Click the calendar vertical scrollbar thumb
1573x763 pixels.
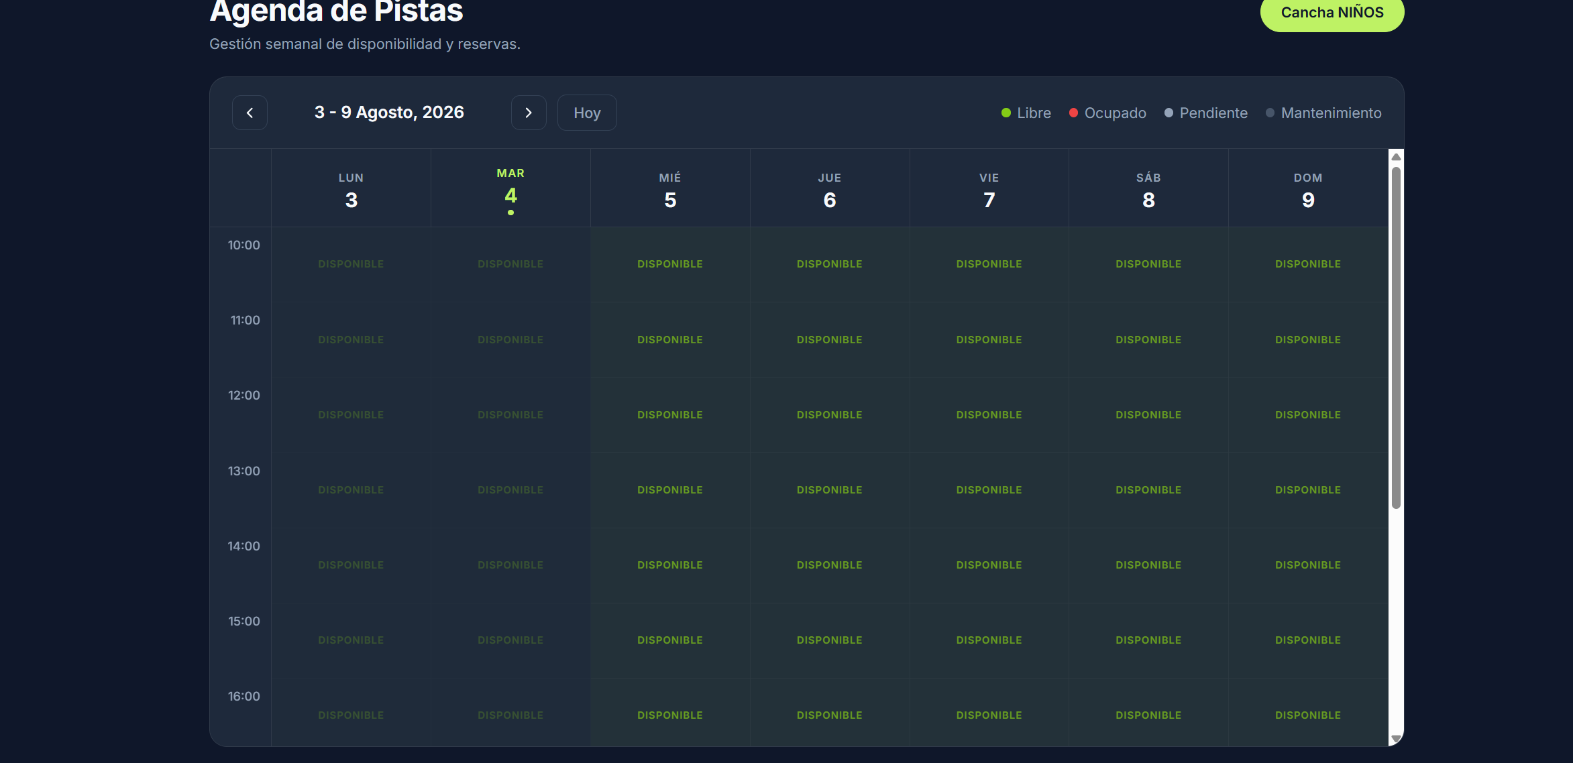(1396, 337)
